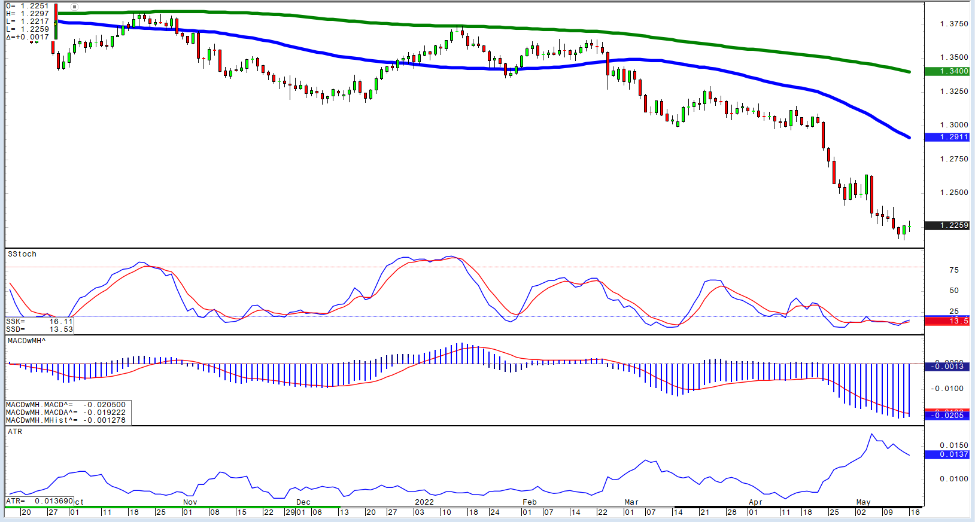
Task: Click the ATR= 0.013690 readout
Action: coord(40,501)
